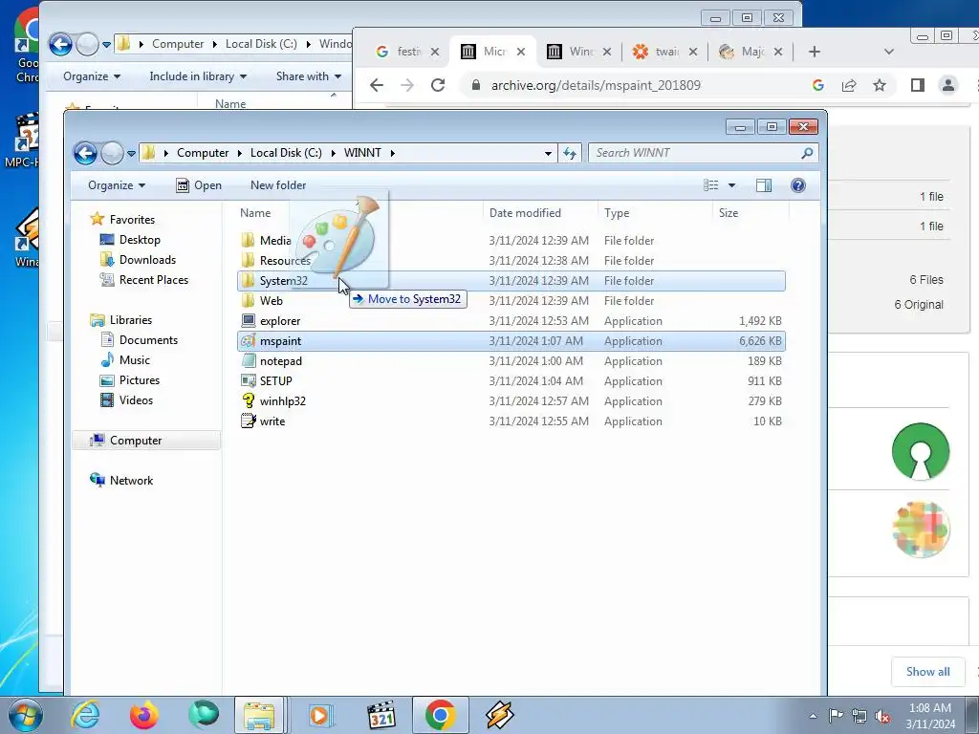Open Include in library dropdown, back window

198,76
